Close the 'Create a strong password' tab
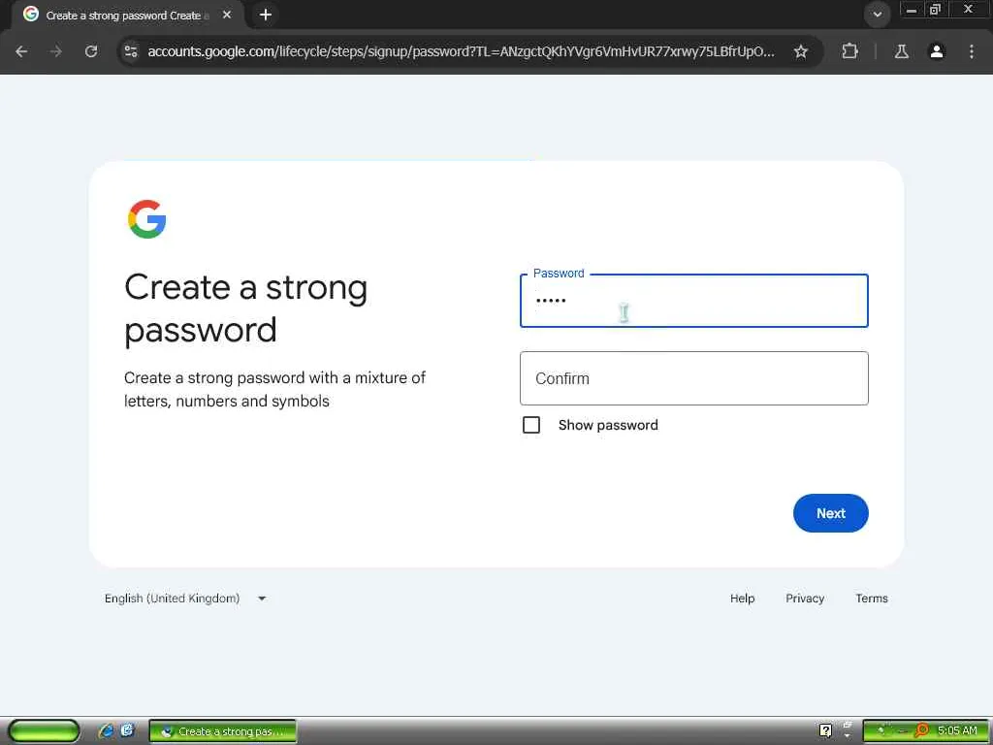 [227, 15]
